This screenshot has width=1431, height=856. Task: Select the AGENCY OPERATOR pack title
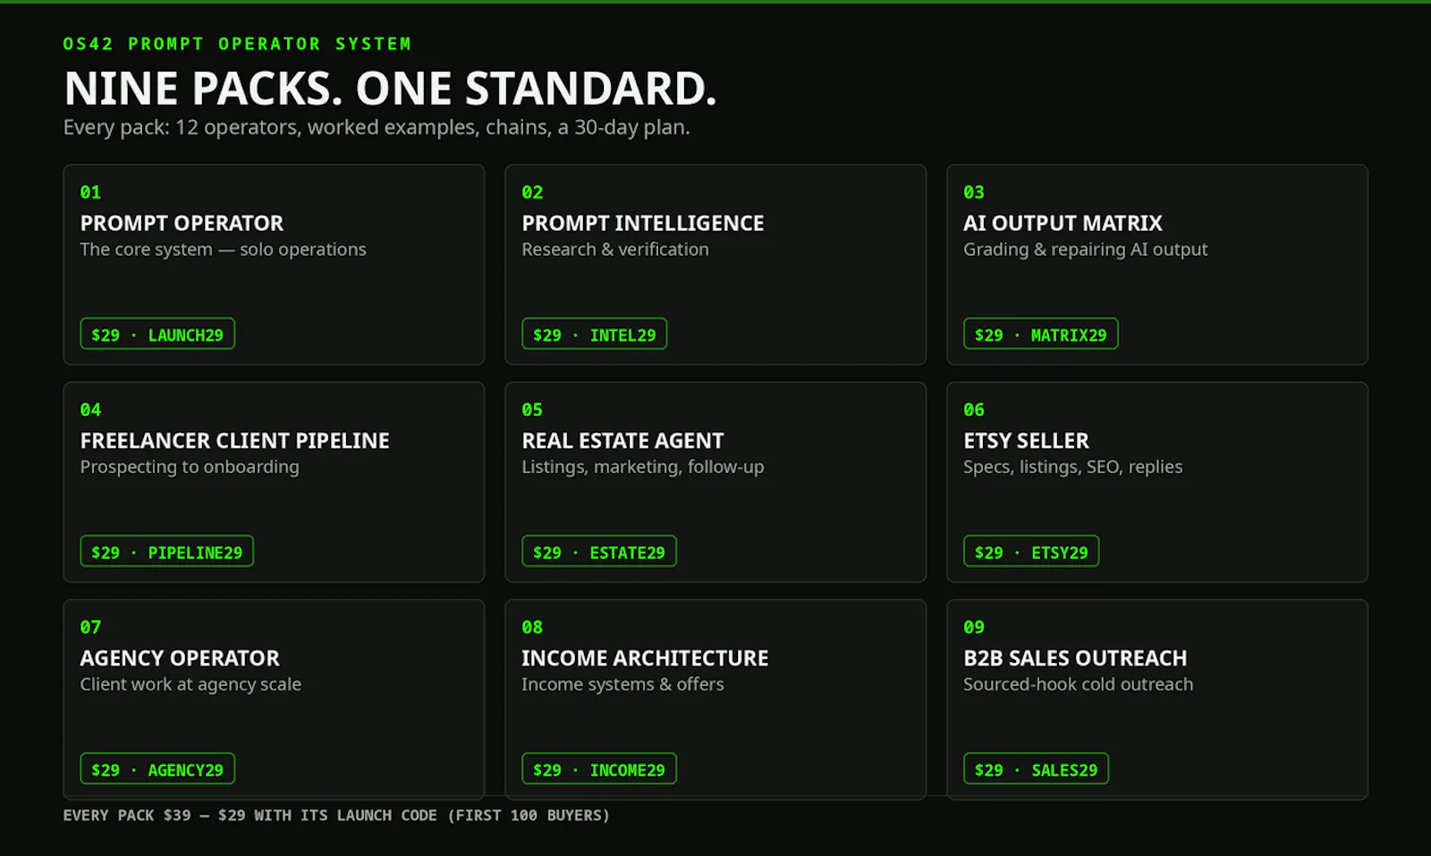(x=180, y=657)
